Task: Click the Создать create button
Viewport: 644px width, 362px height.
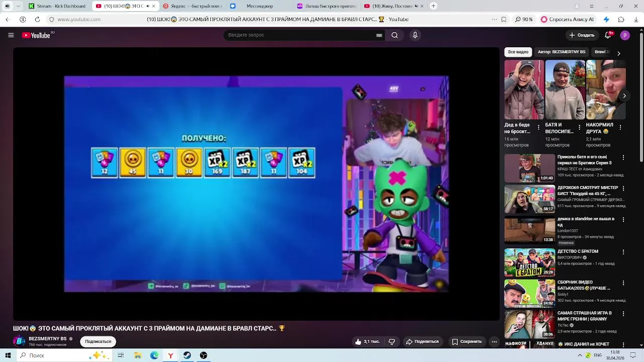Action: (x=582, y=35)
